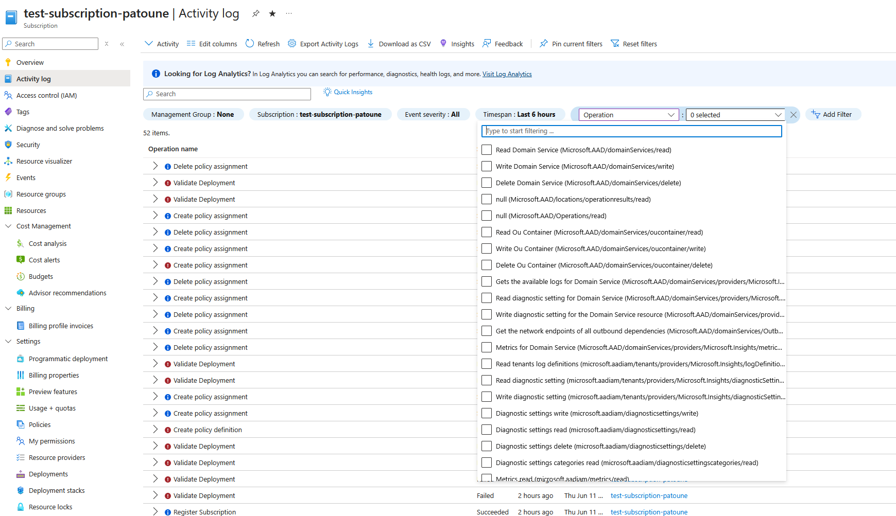896x516 pixels.
Task: Check Diagnostic settings delete operation
Action: click(487, 446)
